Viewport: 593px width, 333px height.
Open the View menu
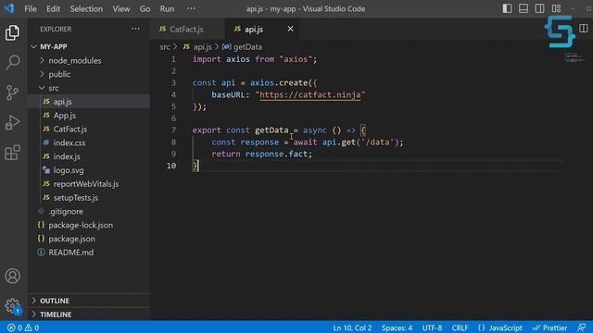121,8
